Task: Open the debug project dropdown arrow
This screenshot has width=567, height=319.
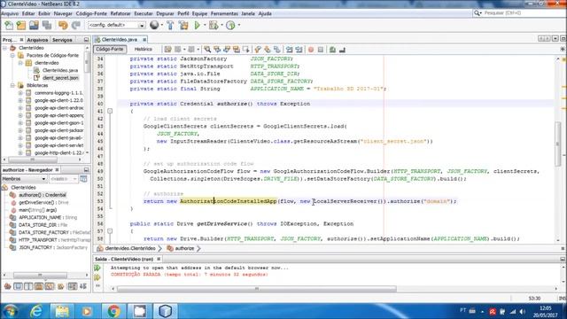Action: [x=221, y=26]
